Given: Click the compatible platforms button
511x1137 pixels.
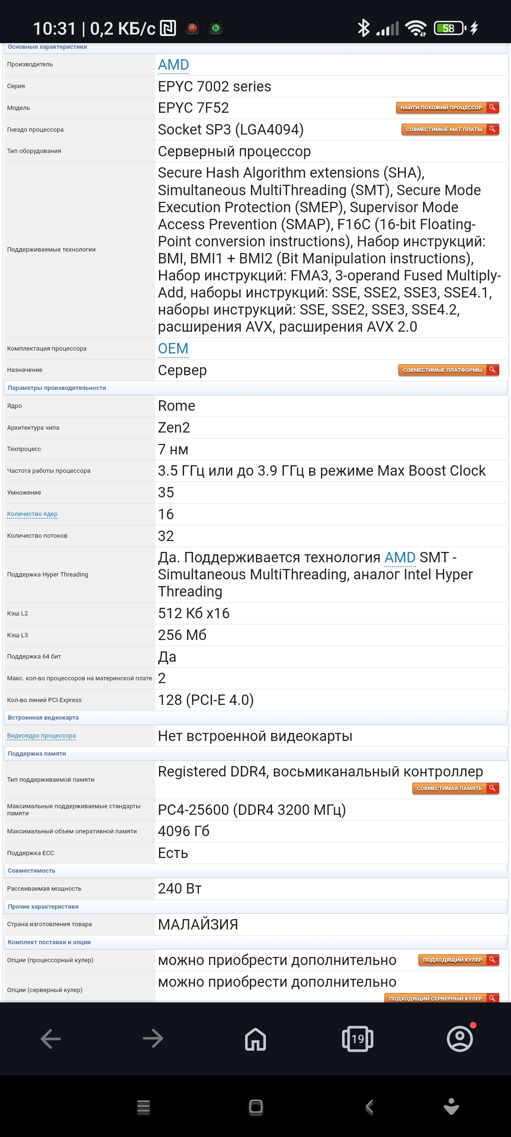Looking at the screenshot, I should tap(449, 370).
